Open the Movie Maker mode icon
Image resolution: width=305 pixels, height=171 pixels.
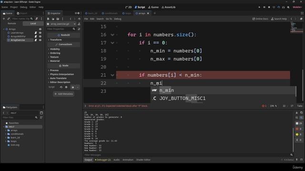point(288,7)
